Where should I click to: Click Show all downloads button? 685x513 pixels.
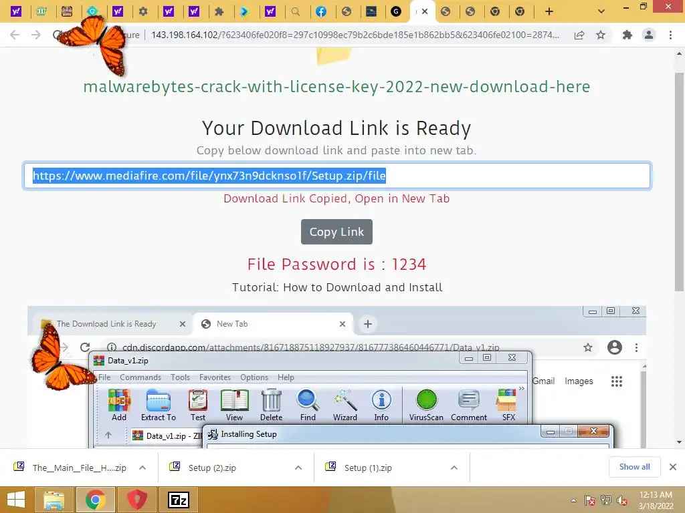[634, 467]
